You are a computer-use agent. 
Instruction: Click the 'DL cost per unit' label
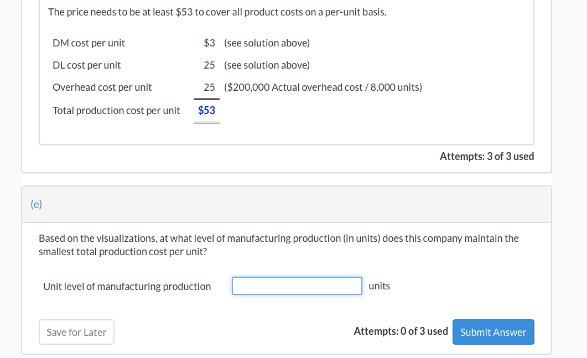[x=86, y=65]
